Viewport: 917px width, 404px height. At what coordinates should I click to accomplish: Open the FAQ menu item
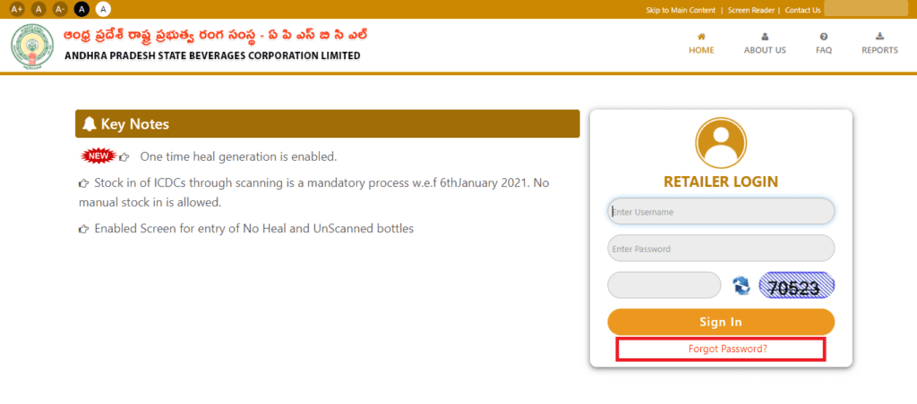tap(824, 45)
